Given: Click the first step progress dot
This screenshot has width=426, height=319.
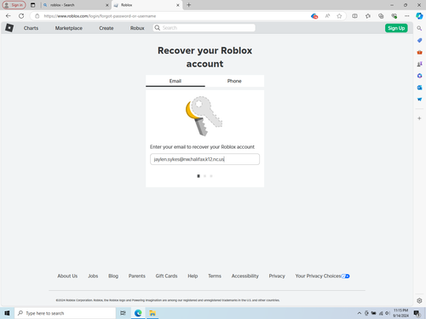Looking at the screenshot, I should click(x=199, y=176).
